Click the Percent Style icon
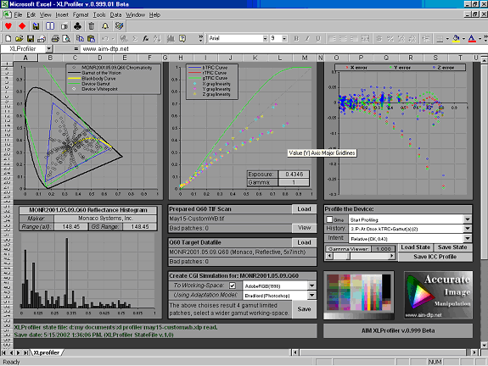 point(390,38)
